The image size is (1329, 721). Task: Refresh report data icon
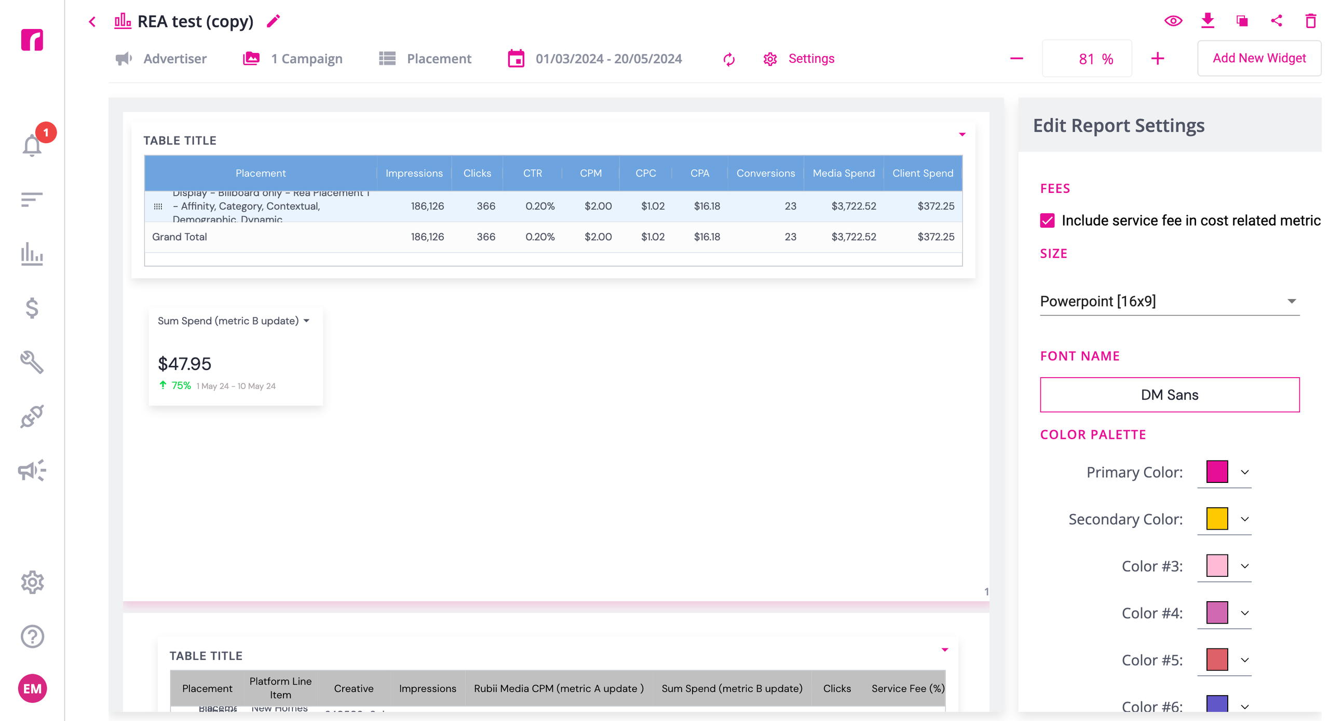(728, 59)
